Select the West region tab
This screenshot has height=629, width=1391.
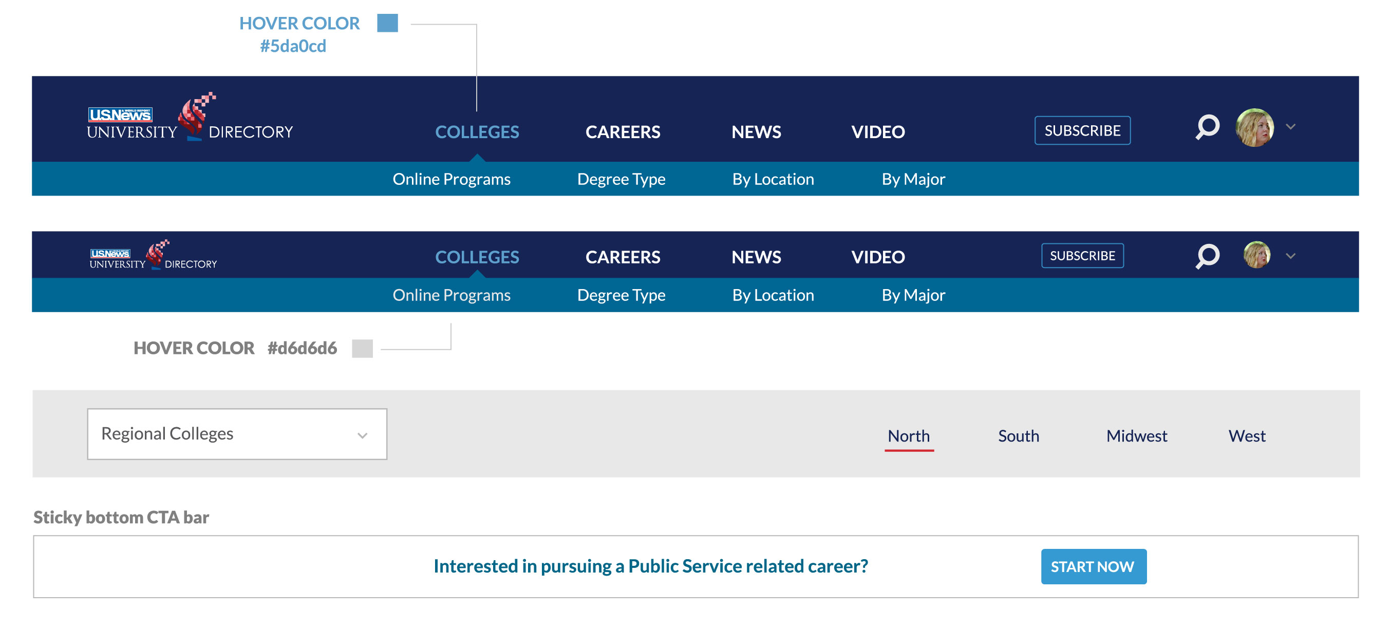(1246, 436)
